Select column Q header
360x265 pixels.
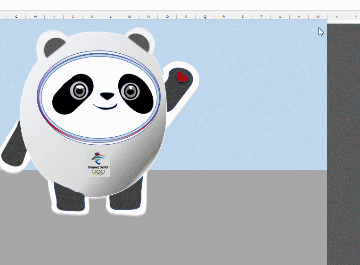(x=205, y=17)
